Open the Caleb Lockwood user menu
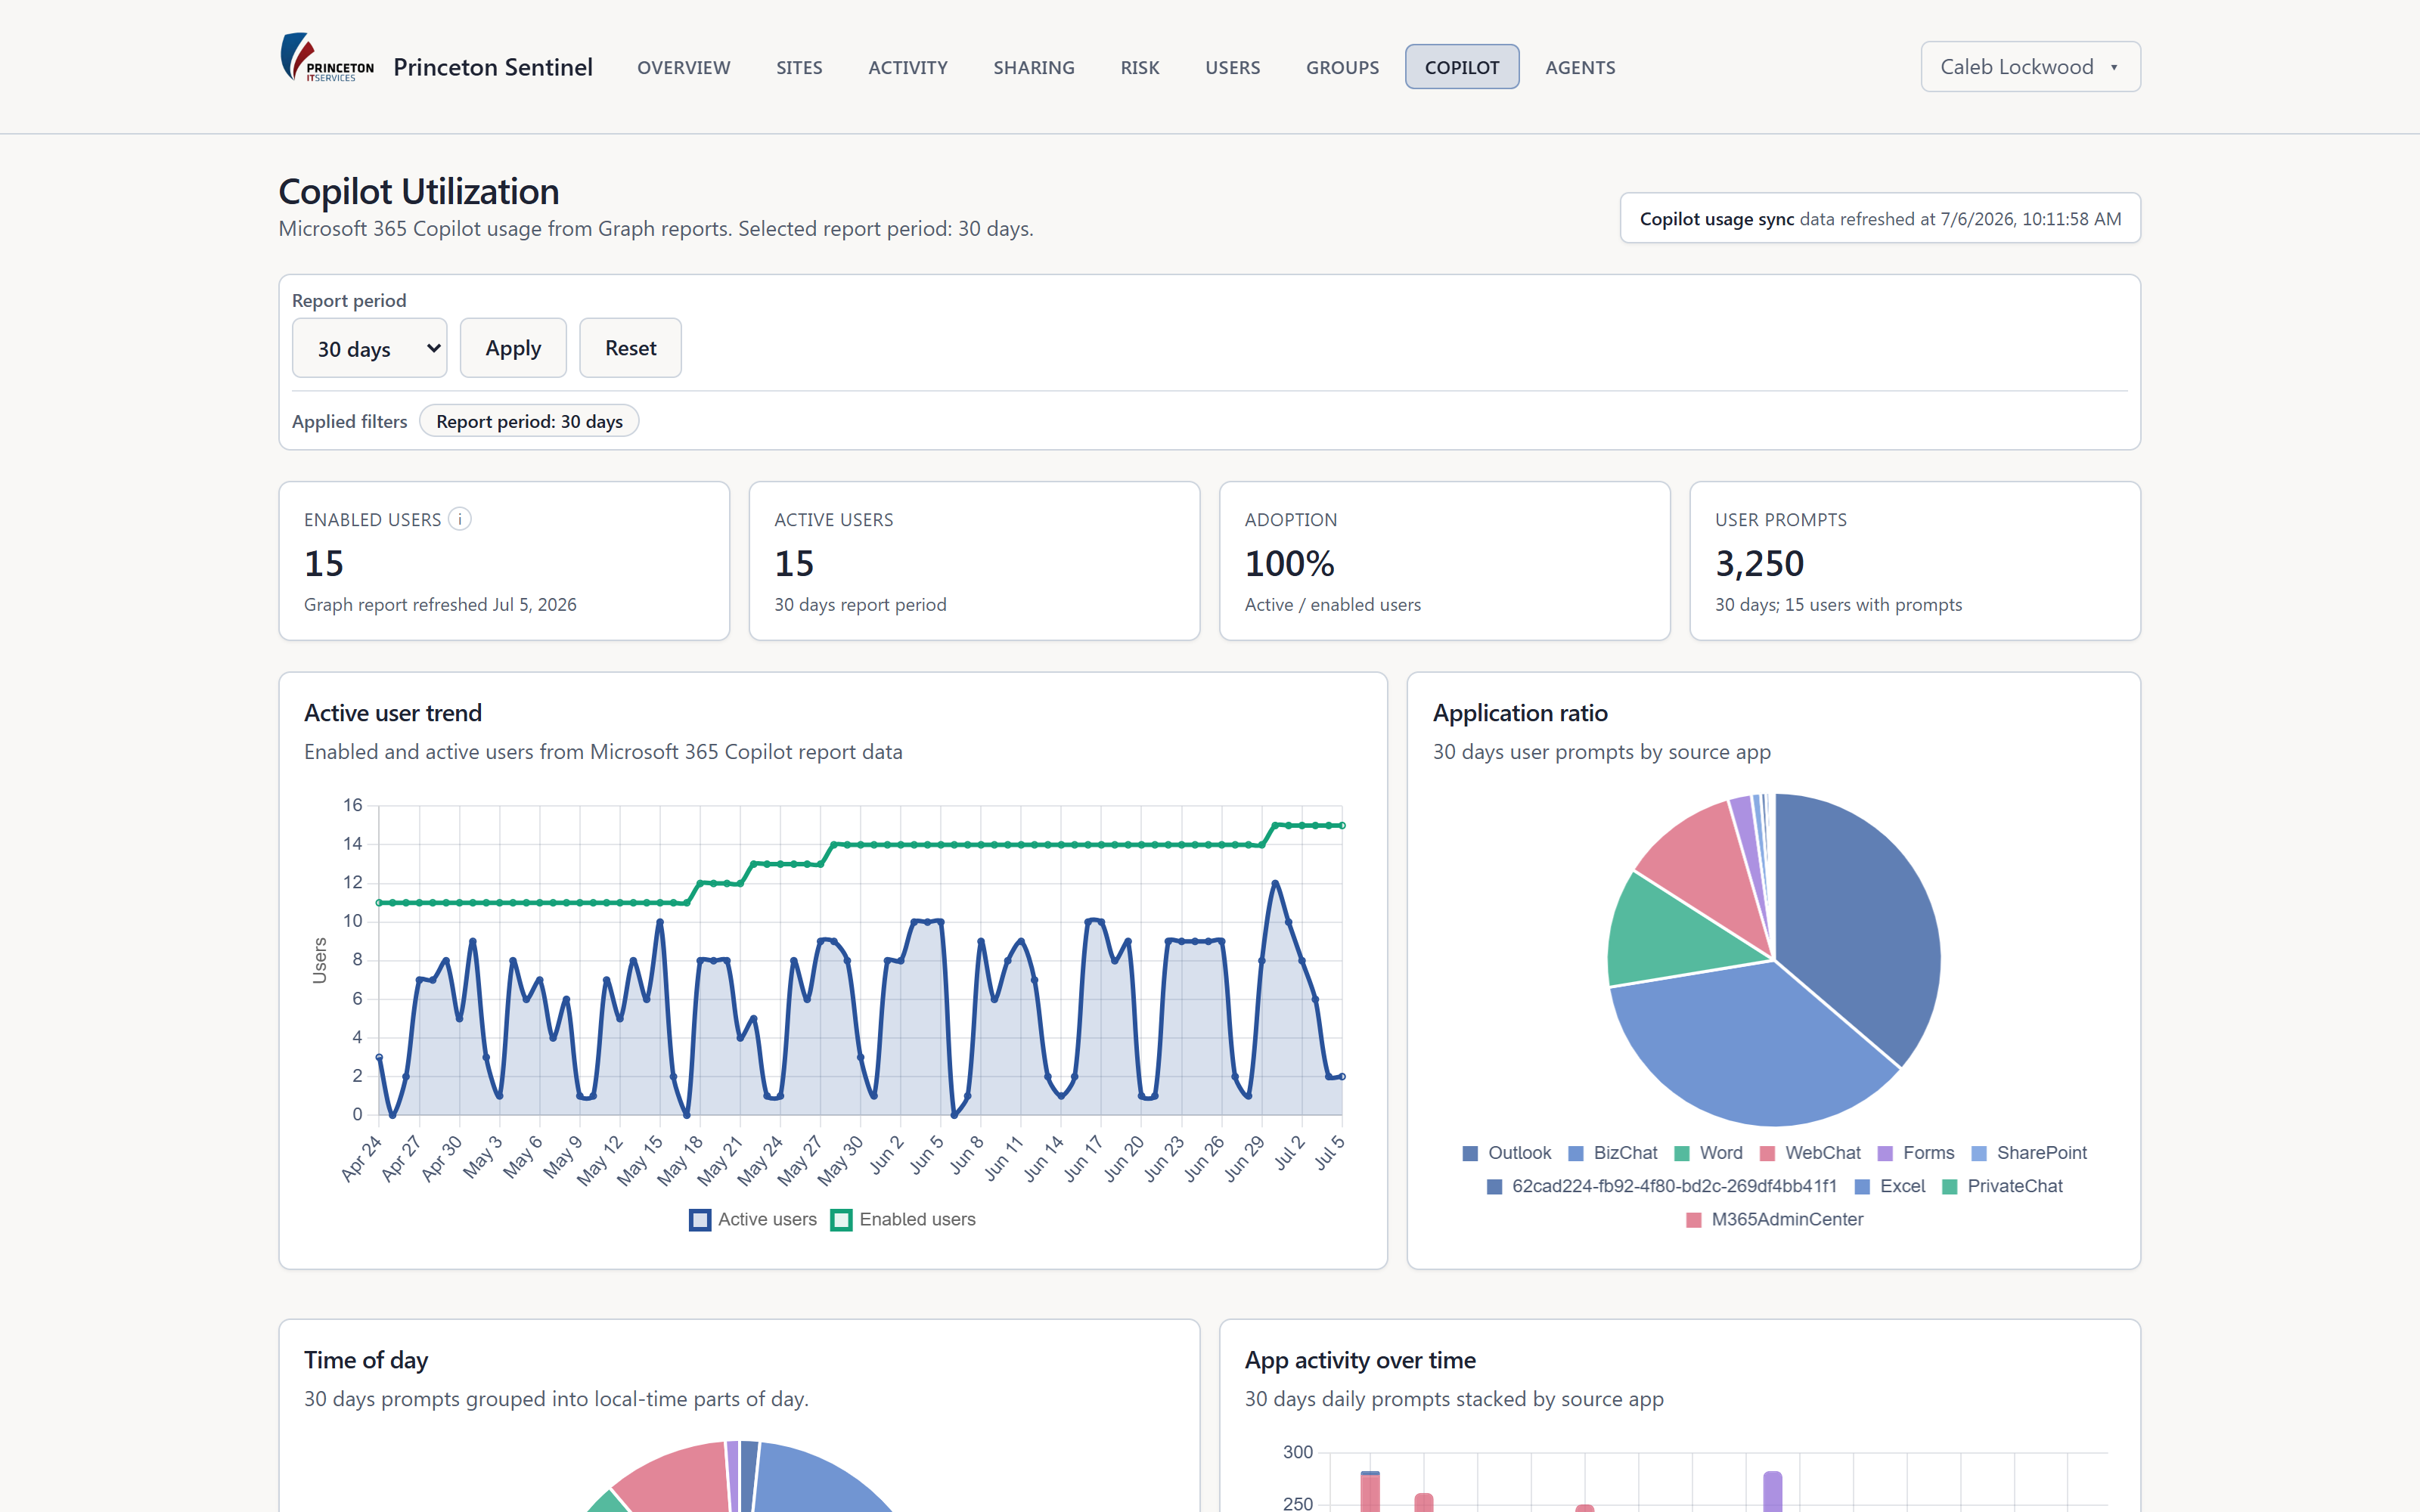Viewport: 2420px width, 1512px height. click(2030, 67)
